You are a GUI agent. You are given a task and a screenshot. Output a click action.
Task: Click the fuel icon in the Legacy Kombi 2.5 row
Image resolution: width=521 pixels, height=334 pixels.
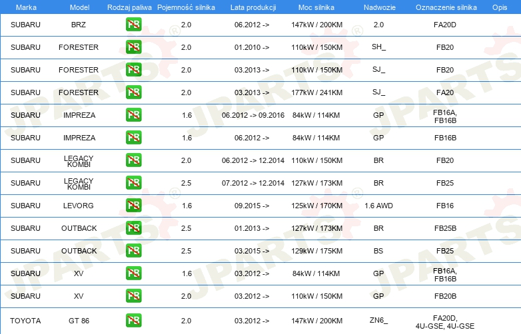pos(133,183)
